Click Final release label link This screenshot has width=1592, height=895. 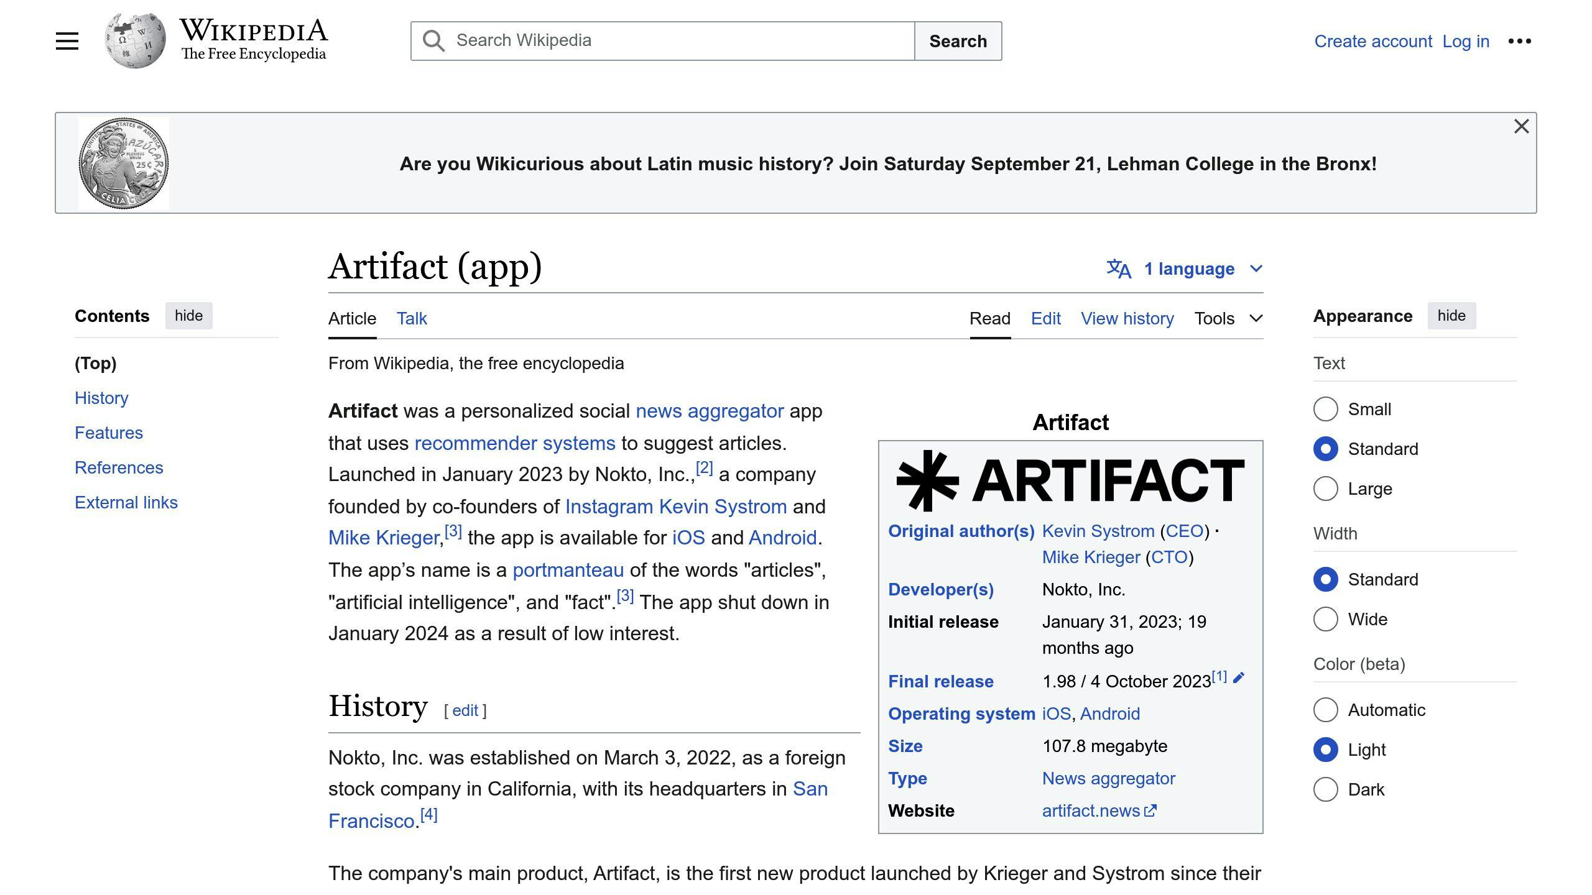click(x=941, y=681)
